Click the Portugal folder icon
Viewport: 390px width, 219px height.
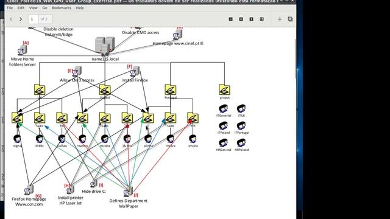[x=171, y=89]
